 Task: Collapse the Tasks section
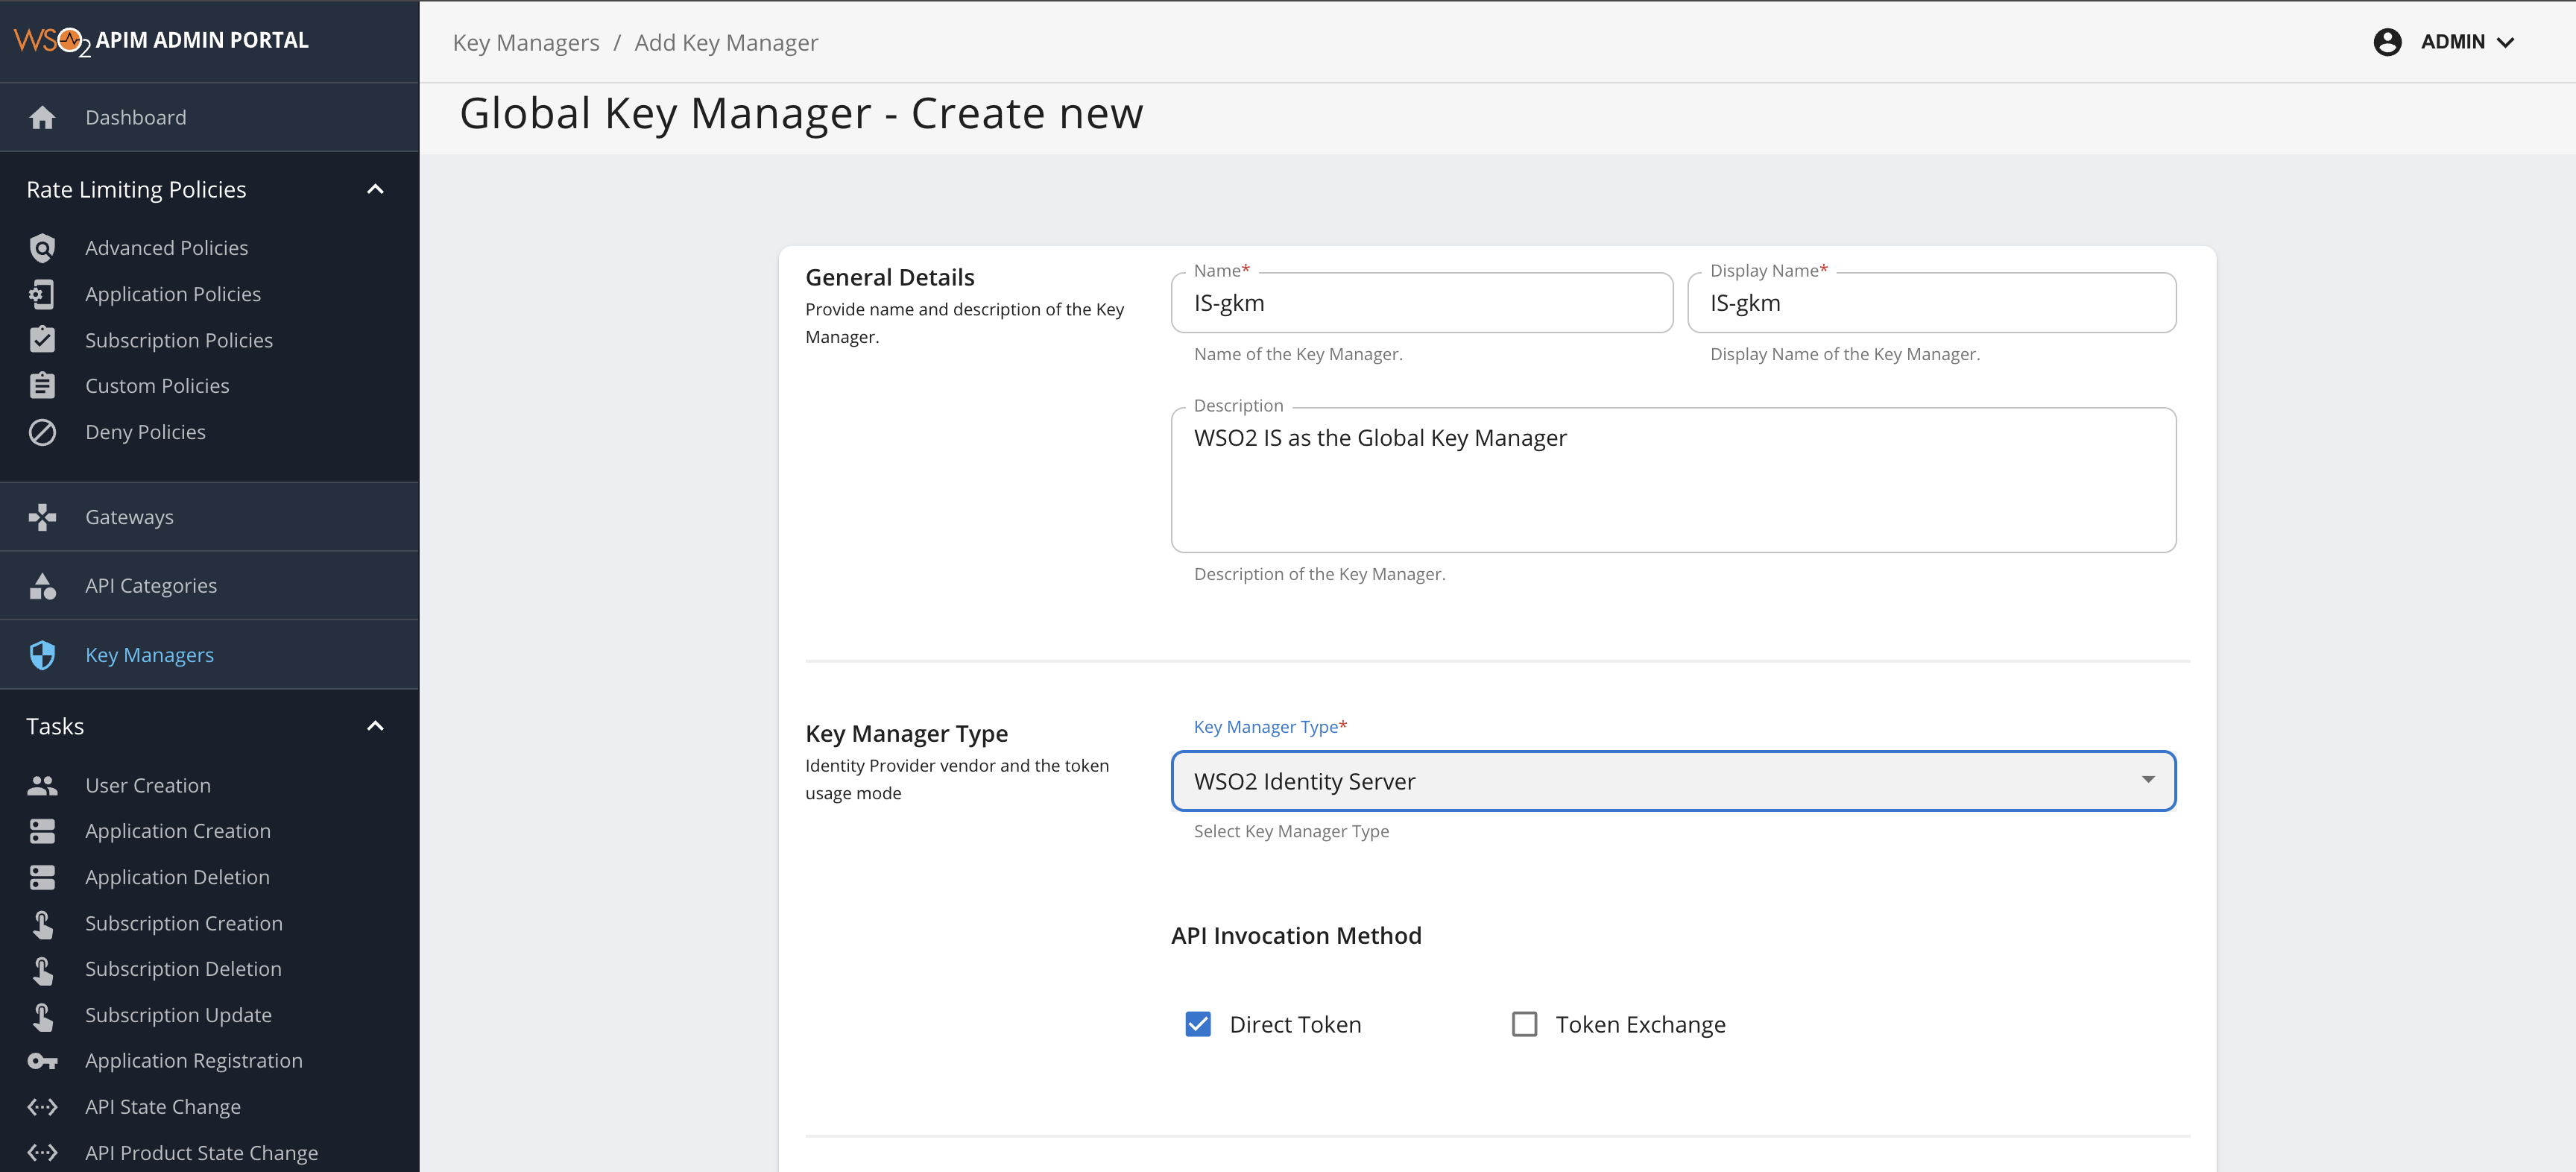coord(375,726)
